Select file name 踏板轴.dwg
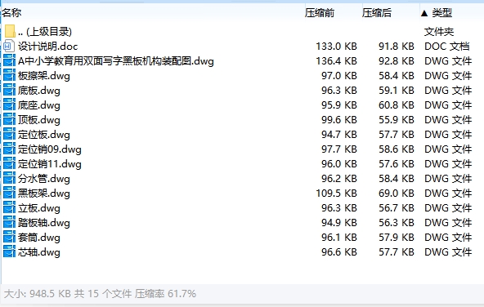The image size is (484, 307). coord(44,223)
